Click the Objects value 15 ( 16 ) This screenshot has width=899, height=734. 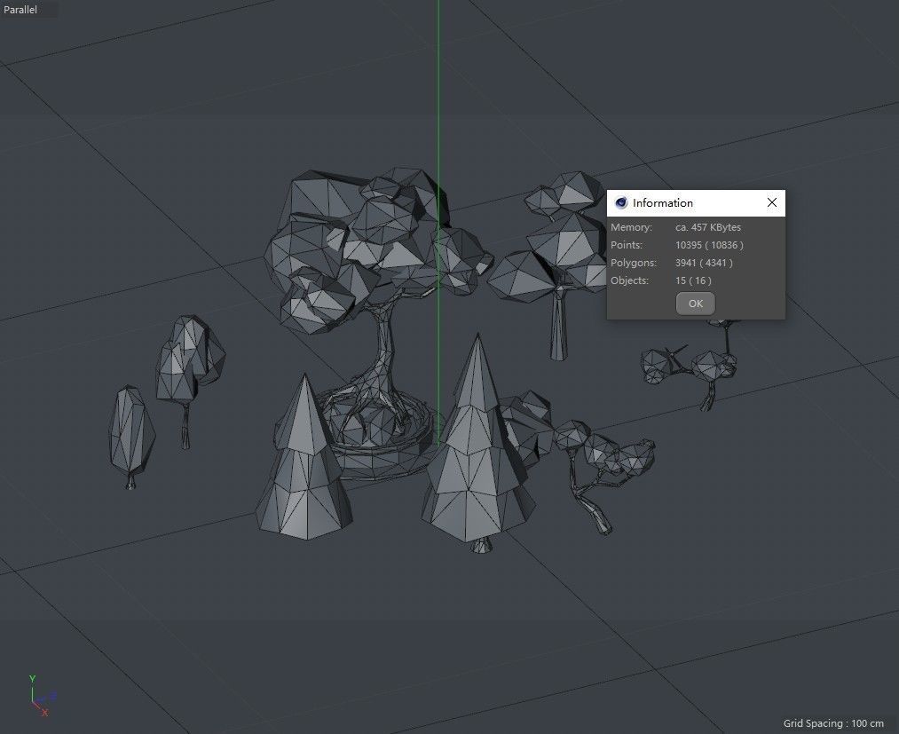coord(693,280)
